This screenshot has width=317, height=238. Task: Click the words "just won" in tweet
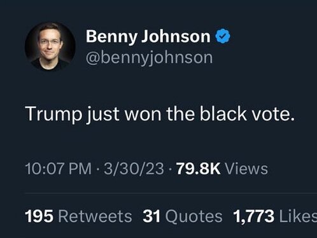[x=124, y=115]
